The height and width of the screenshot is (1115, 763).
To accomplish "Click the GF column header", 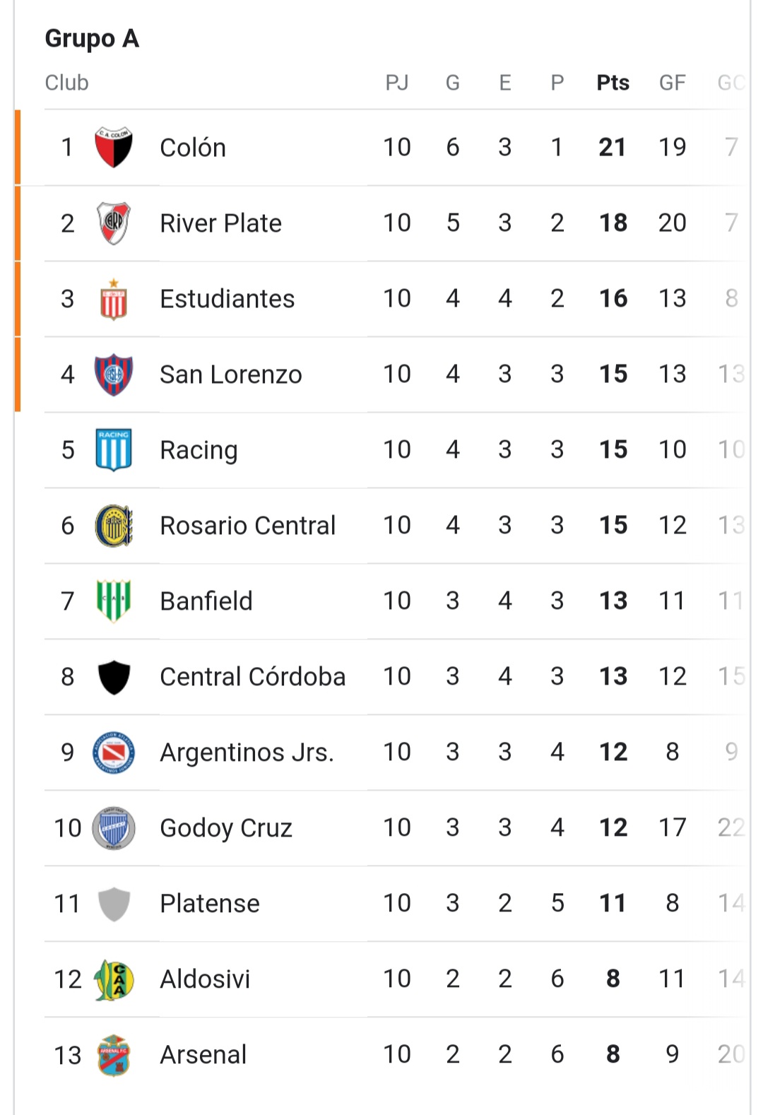I will click(672, 83).
